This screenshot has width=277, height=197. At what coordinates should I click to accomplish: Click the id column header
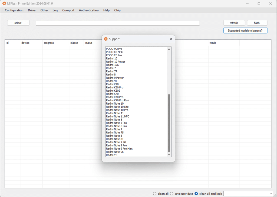click(x=12, y=43)
